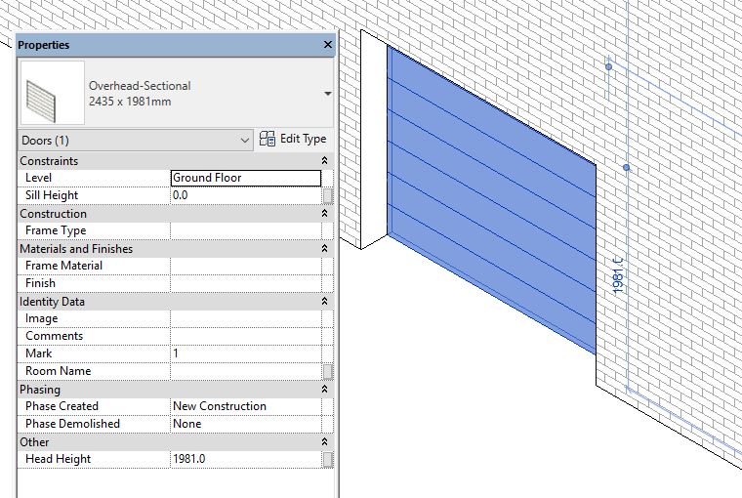Collapse the Phasing section chevron
The height and width of the screenshot is (498, 742).
click(x=324, y=389)
